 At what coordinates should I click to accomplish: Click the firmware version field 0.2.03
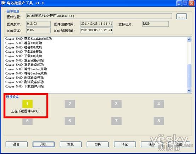click(x=39, y=24)
